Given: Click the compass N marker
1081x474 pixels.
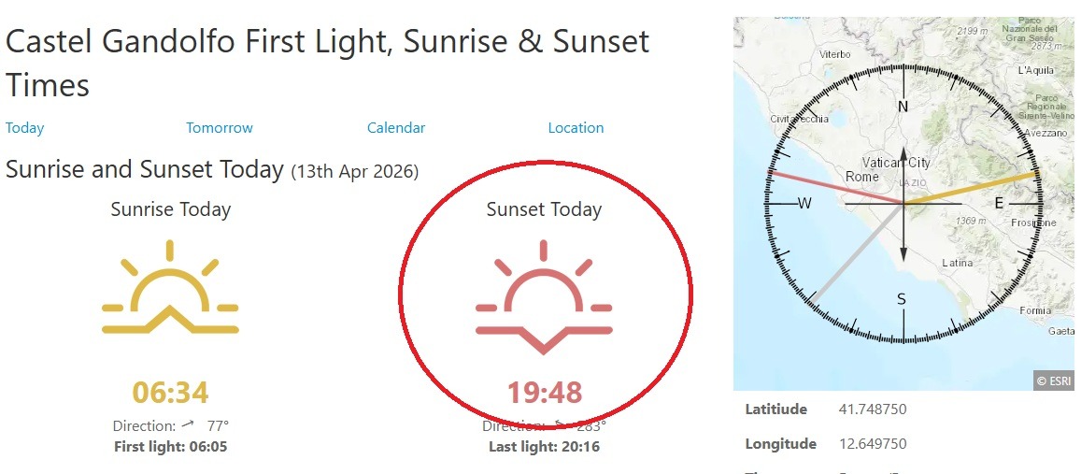Looking at the screenshot, I should 903,107.
